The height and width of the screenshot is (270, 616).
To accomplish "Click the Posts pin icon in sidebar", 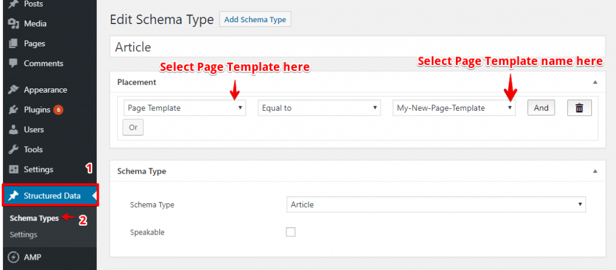I will tap(13, 4).
